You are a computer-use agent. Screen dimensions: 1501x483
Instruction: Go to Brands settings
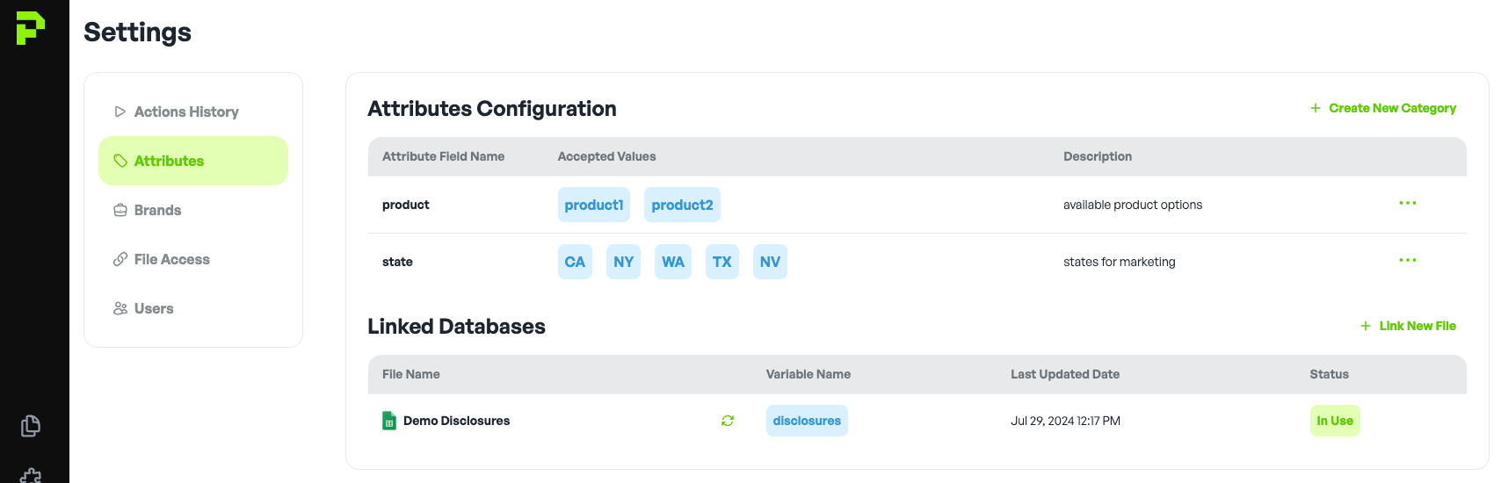point(157,210)
